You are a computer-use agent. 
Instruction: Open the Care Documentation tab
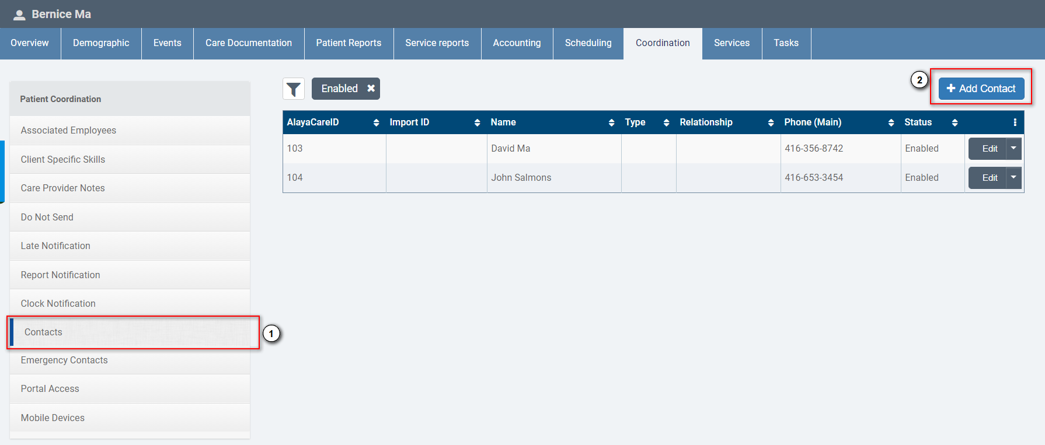[x=248, y=43]
